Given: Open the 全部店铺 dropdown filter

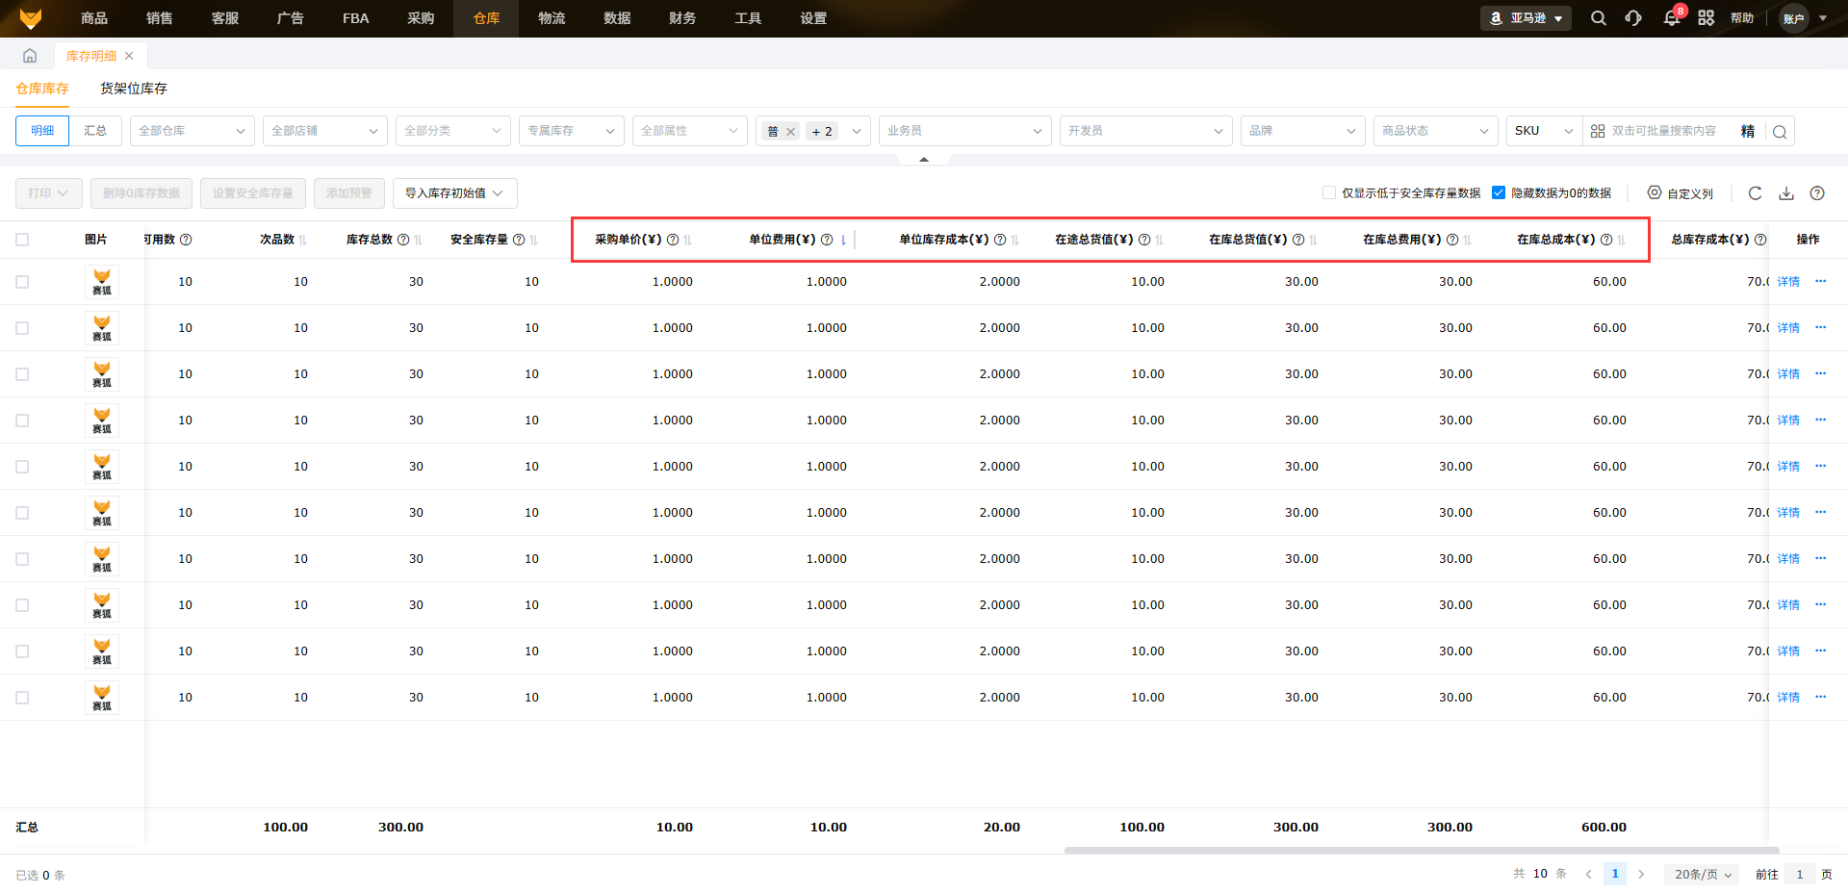Looking at the screenshot, I should [x=324, y=131].
